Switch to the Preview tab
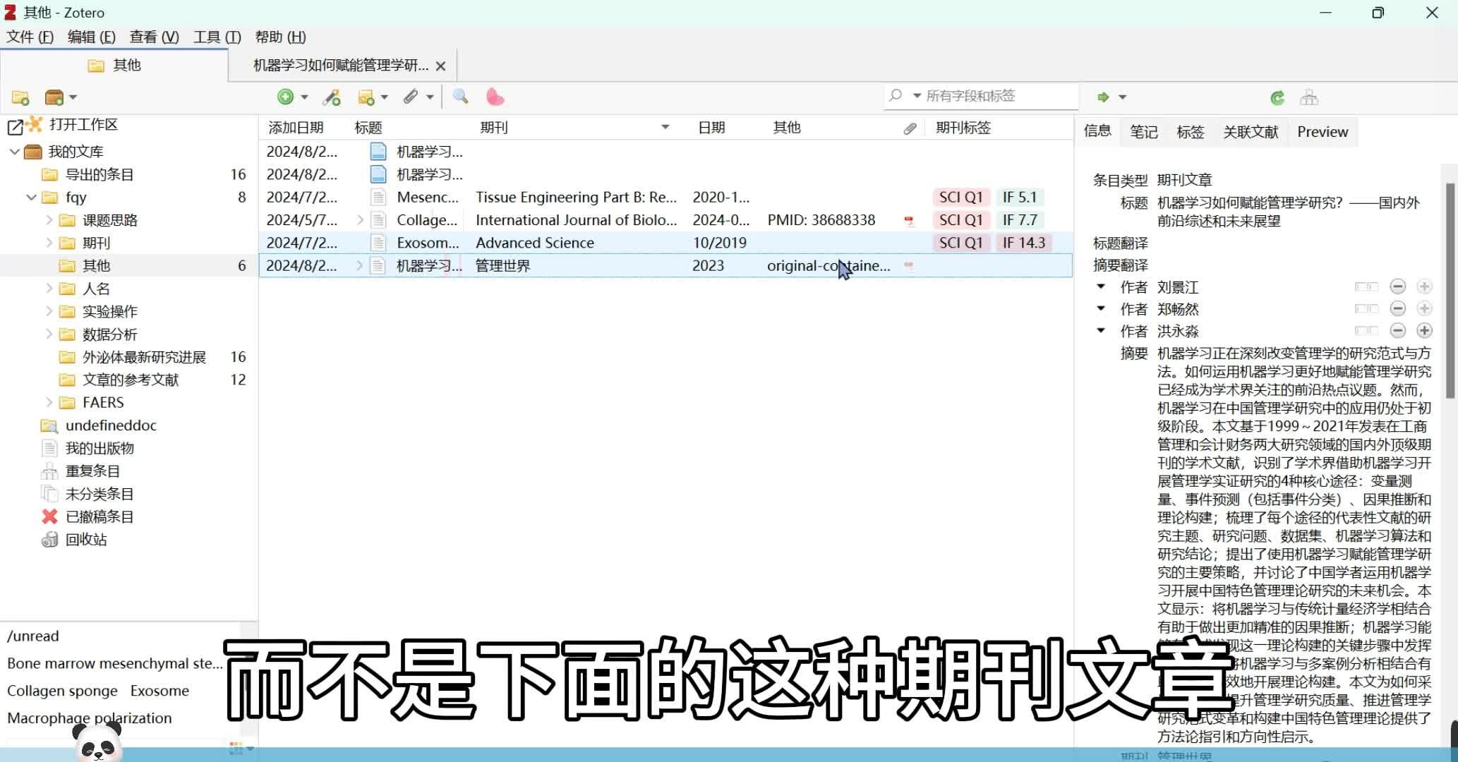 (1322, 131)
